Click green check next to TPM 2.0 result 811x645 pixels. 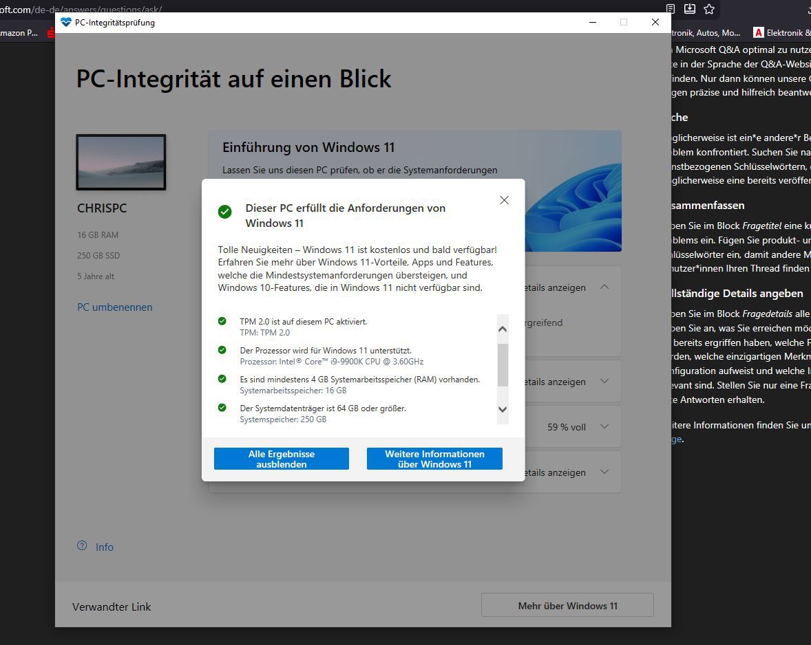coord(222,321)
